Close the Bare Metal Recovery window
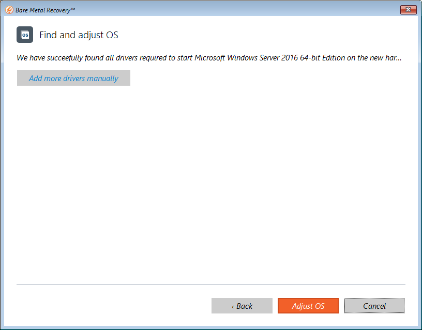Image resolution: width=422 pixels, height=330 pixels. tap(408, 10)
